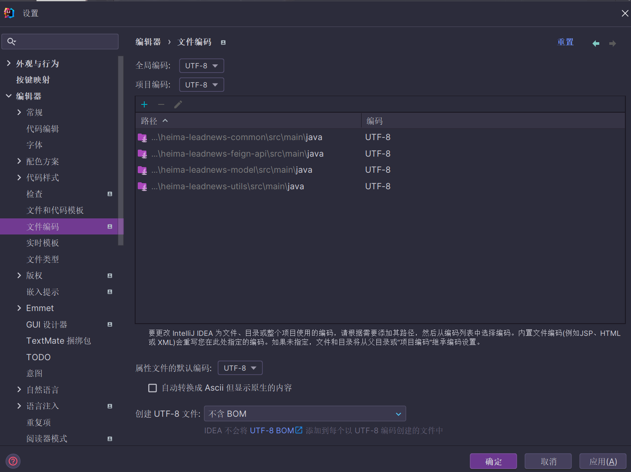The width and height of the screenshot is (631, 472).
Task: Click the 取消 button
Action: (x=548, y=462)
